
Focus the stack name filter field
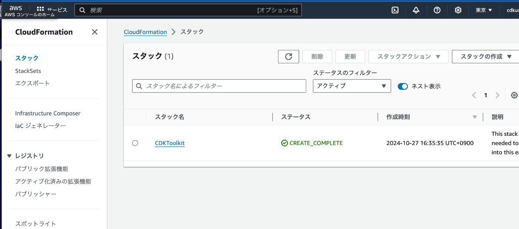tap(219, 86)
